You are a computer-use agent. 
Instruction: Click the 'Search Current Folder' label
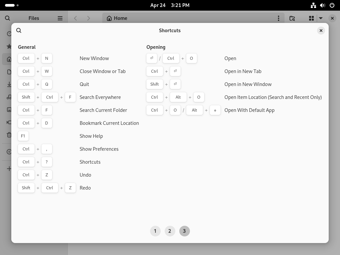point(103,110)
